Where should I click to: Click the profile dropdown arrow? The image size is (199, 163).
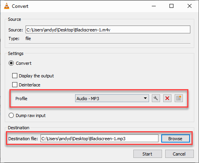[145, 98]
